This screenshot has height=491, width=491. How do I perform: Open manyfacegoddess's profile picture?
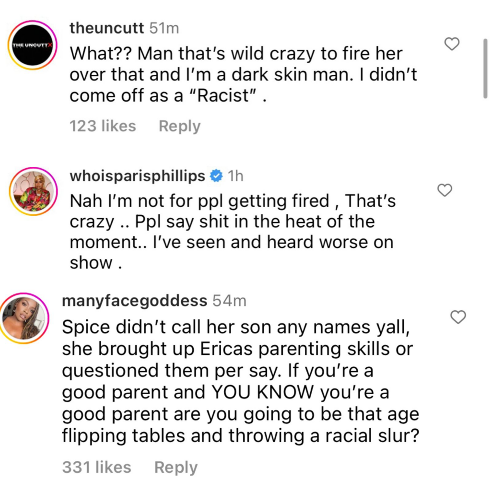pyautogui.click(x=25, y=317)
